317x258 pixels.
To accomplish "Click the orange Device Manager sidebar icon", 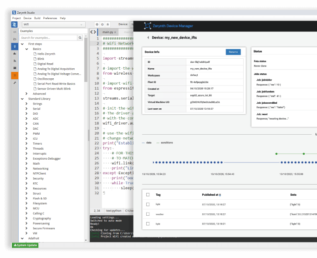I will click(x=15, y=76).
